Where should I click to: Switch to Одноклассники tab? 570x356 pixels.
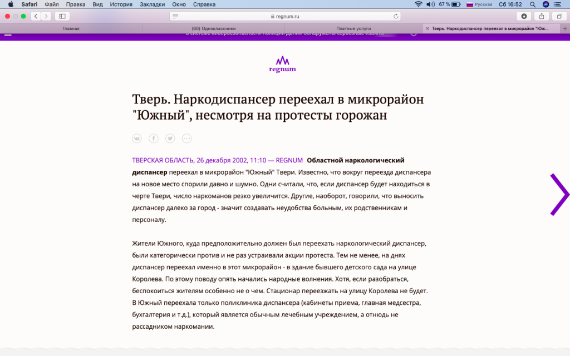[x=213, y=28]
